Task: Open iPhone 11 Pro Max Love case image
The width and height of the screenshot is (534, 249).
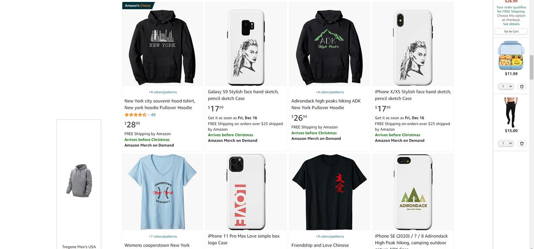Action: 246,192
